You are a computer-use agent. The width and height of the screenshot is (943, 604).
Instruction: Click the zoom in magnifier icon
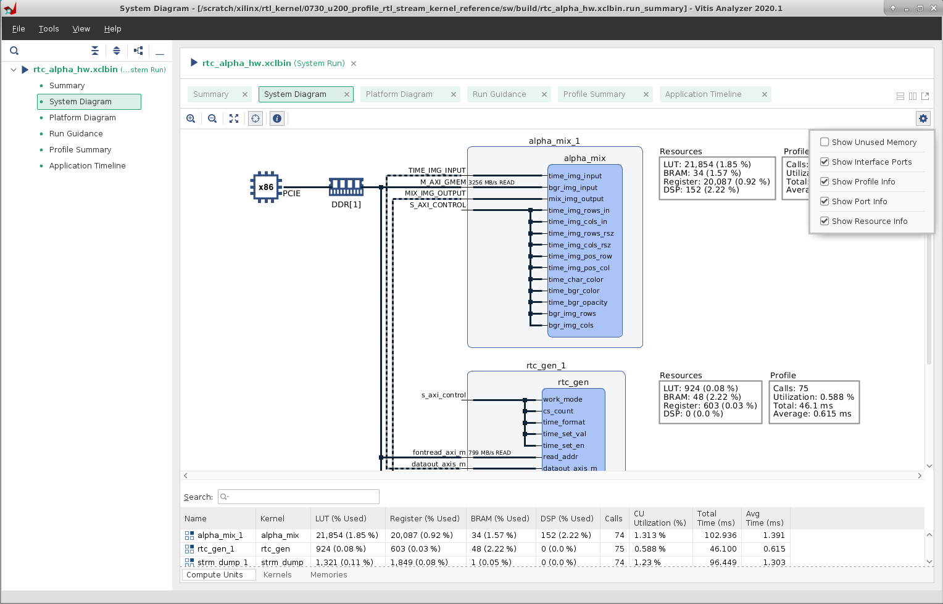pyautogui.click(x=191, y=118)
